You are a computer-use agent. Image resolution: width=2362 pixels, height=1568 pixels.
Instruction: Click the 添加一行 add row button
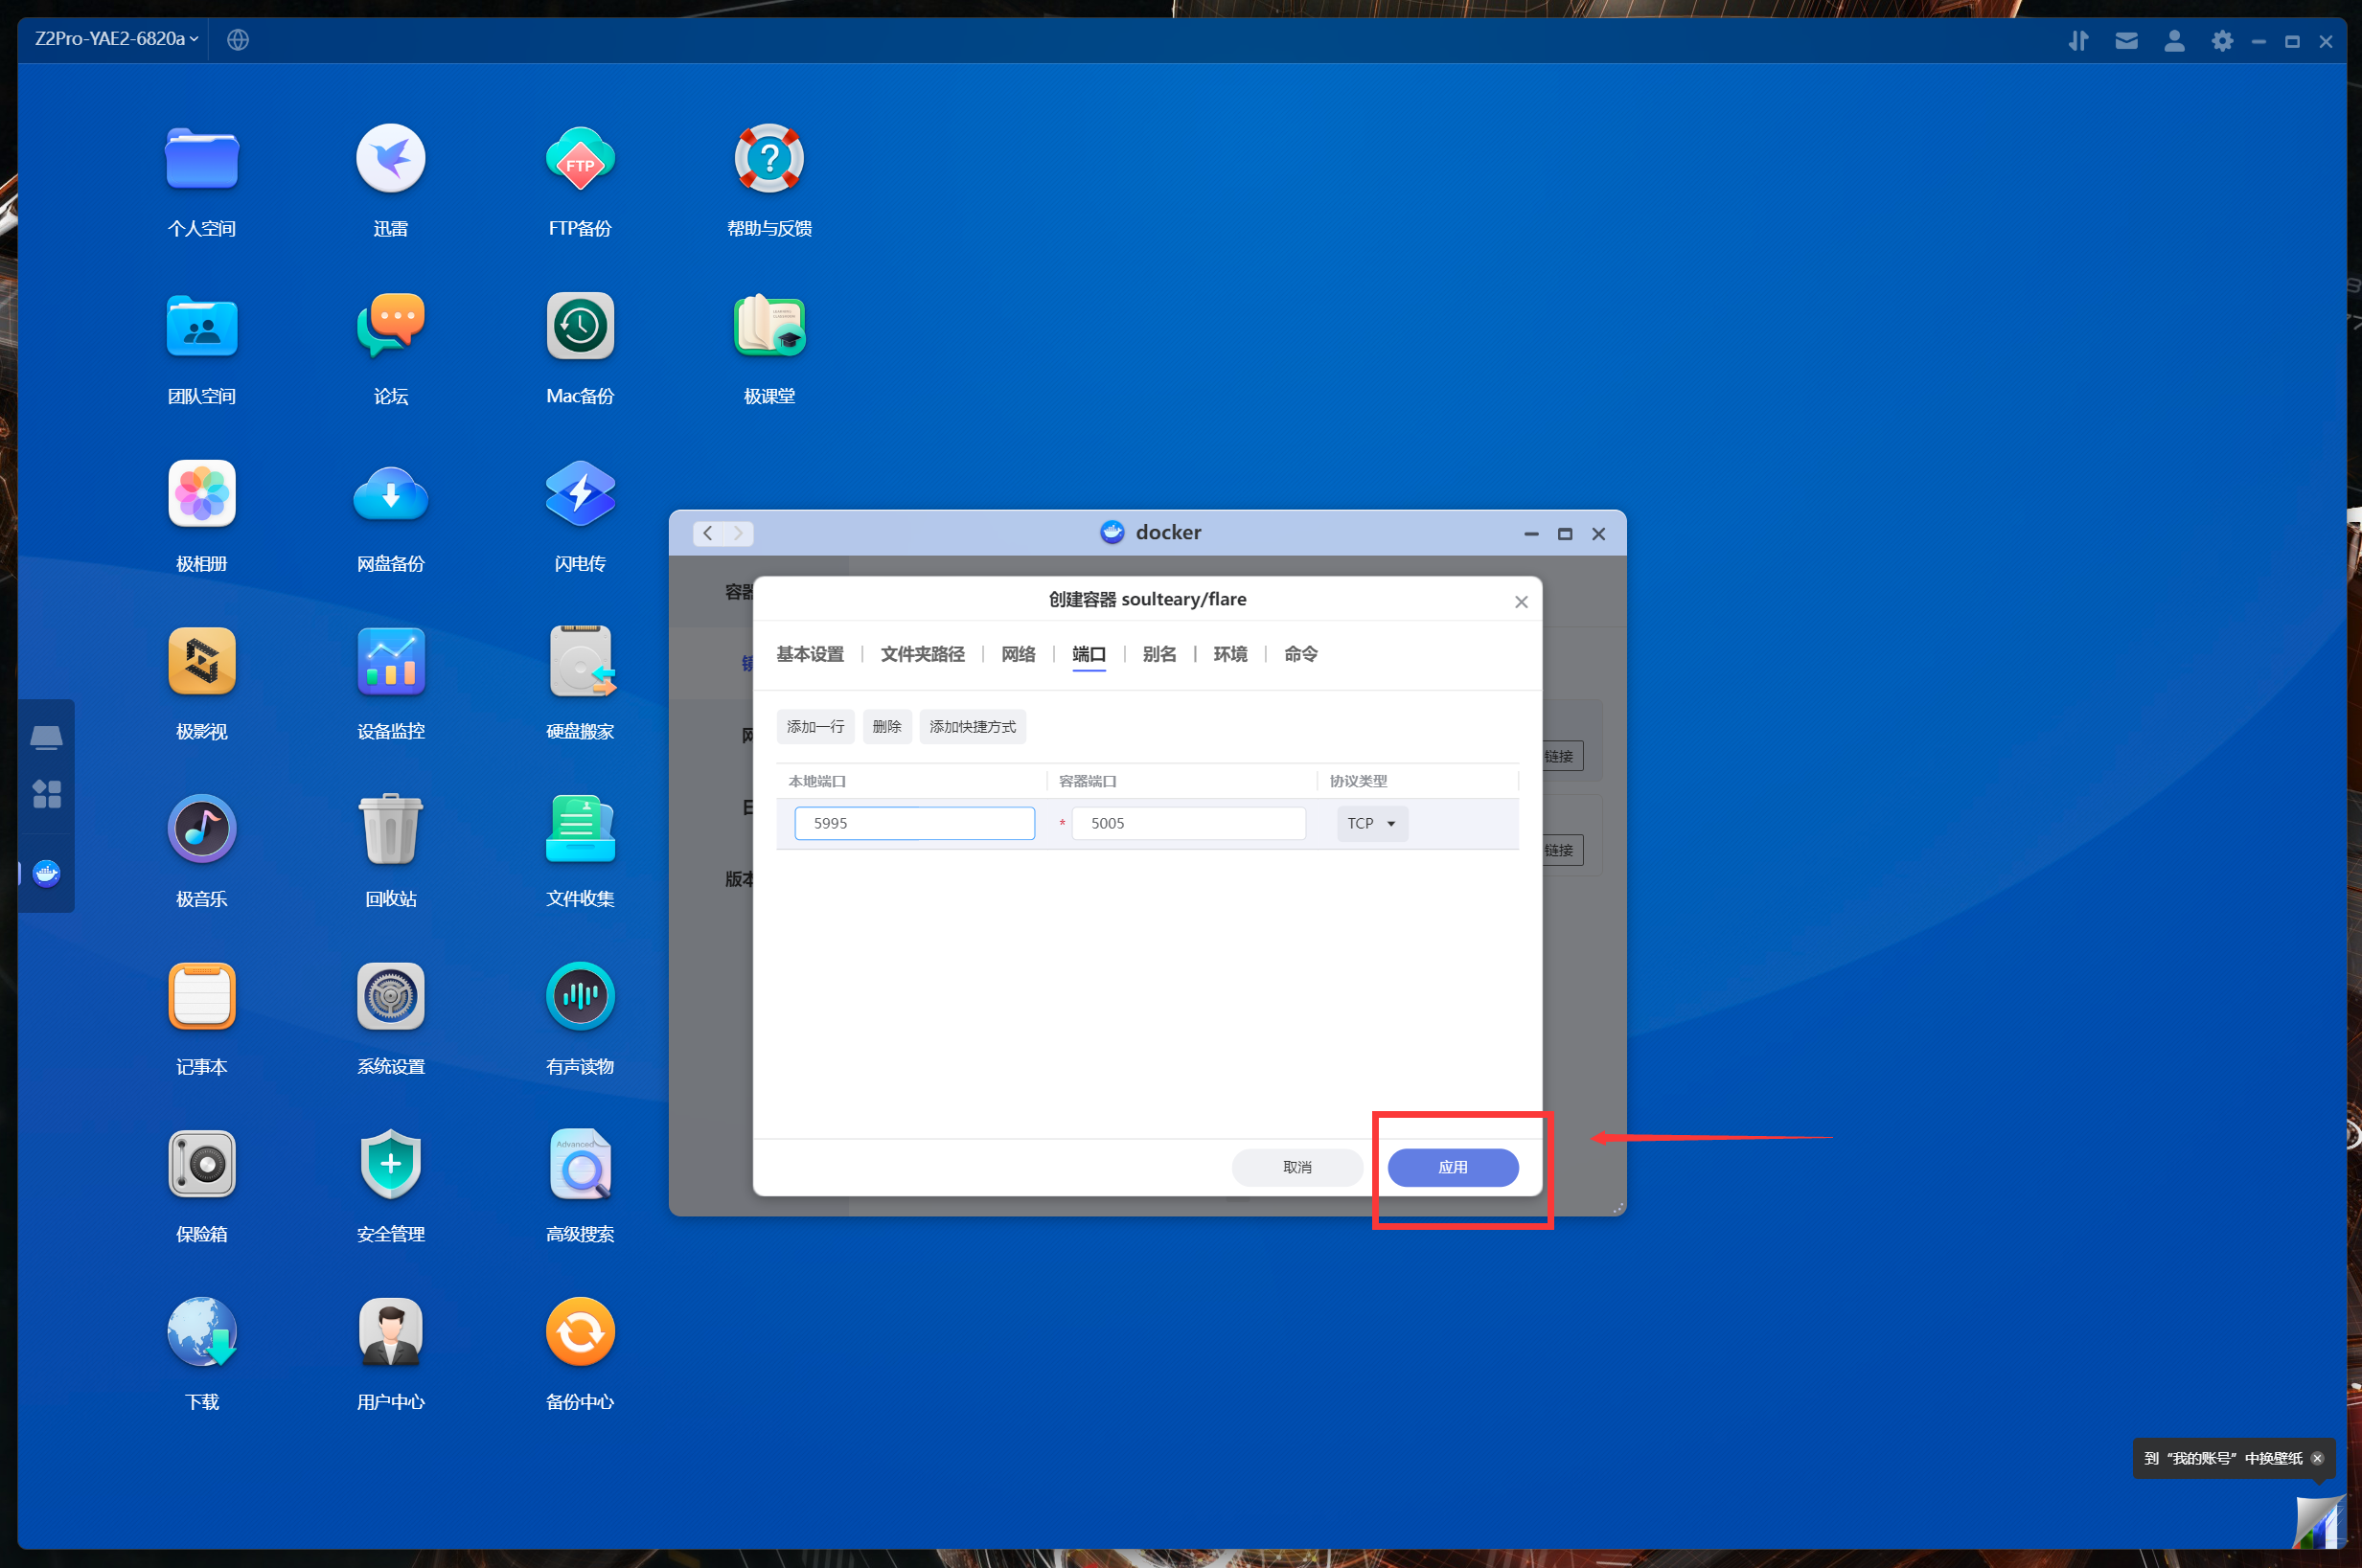click(814, 727)
